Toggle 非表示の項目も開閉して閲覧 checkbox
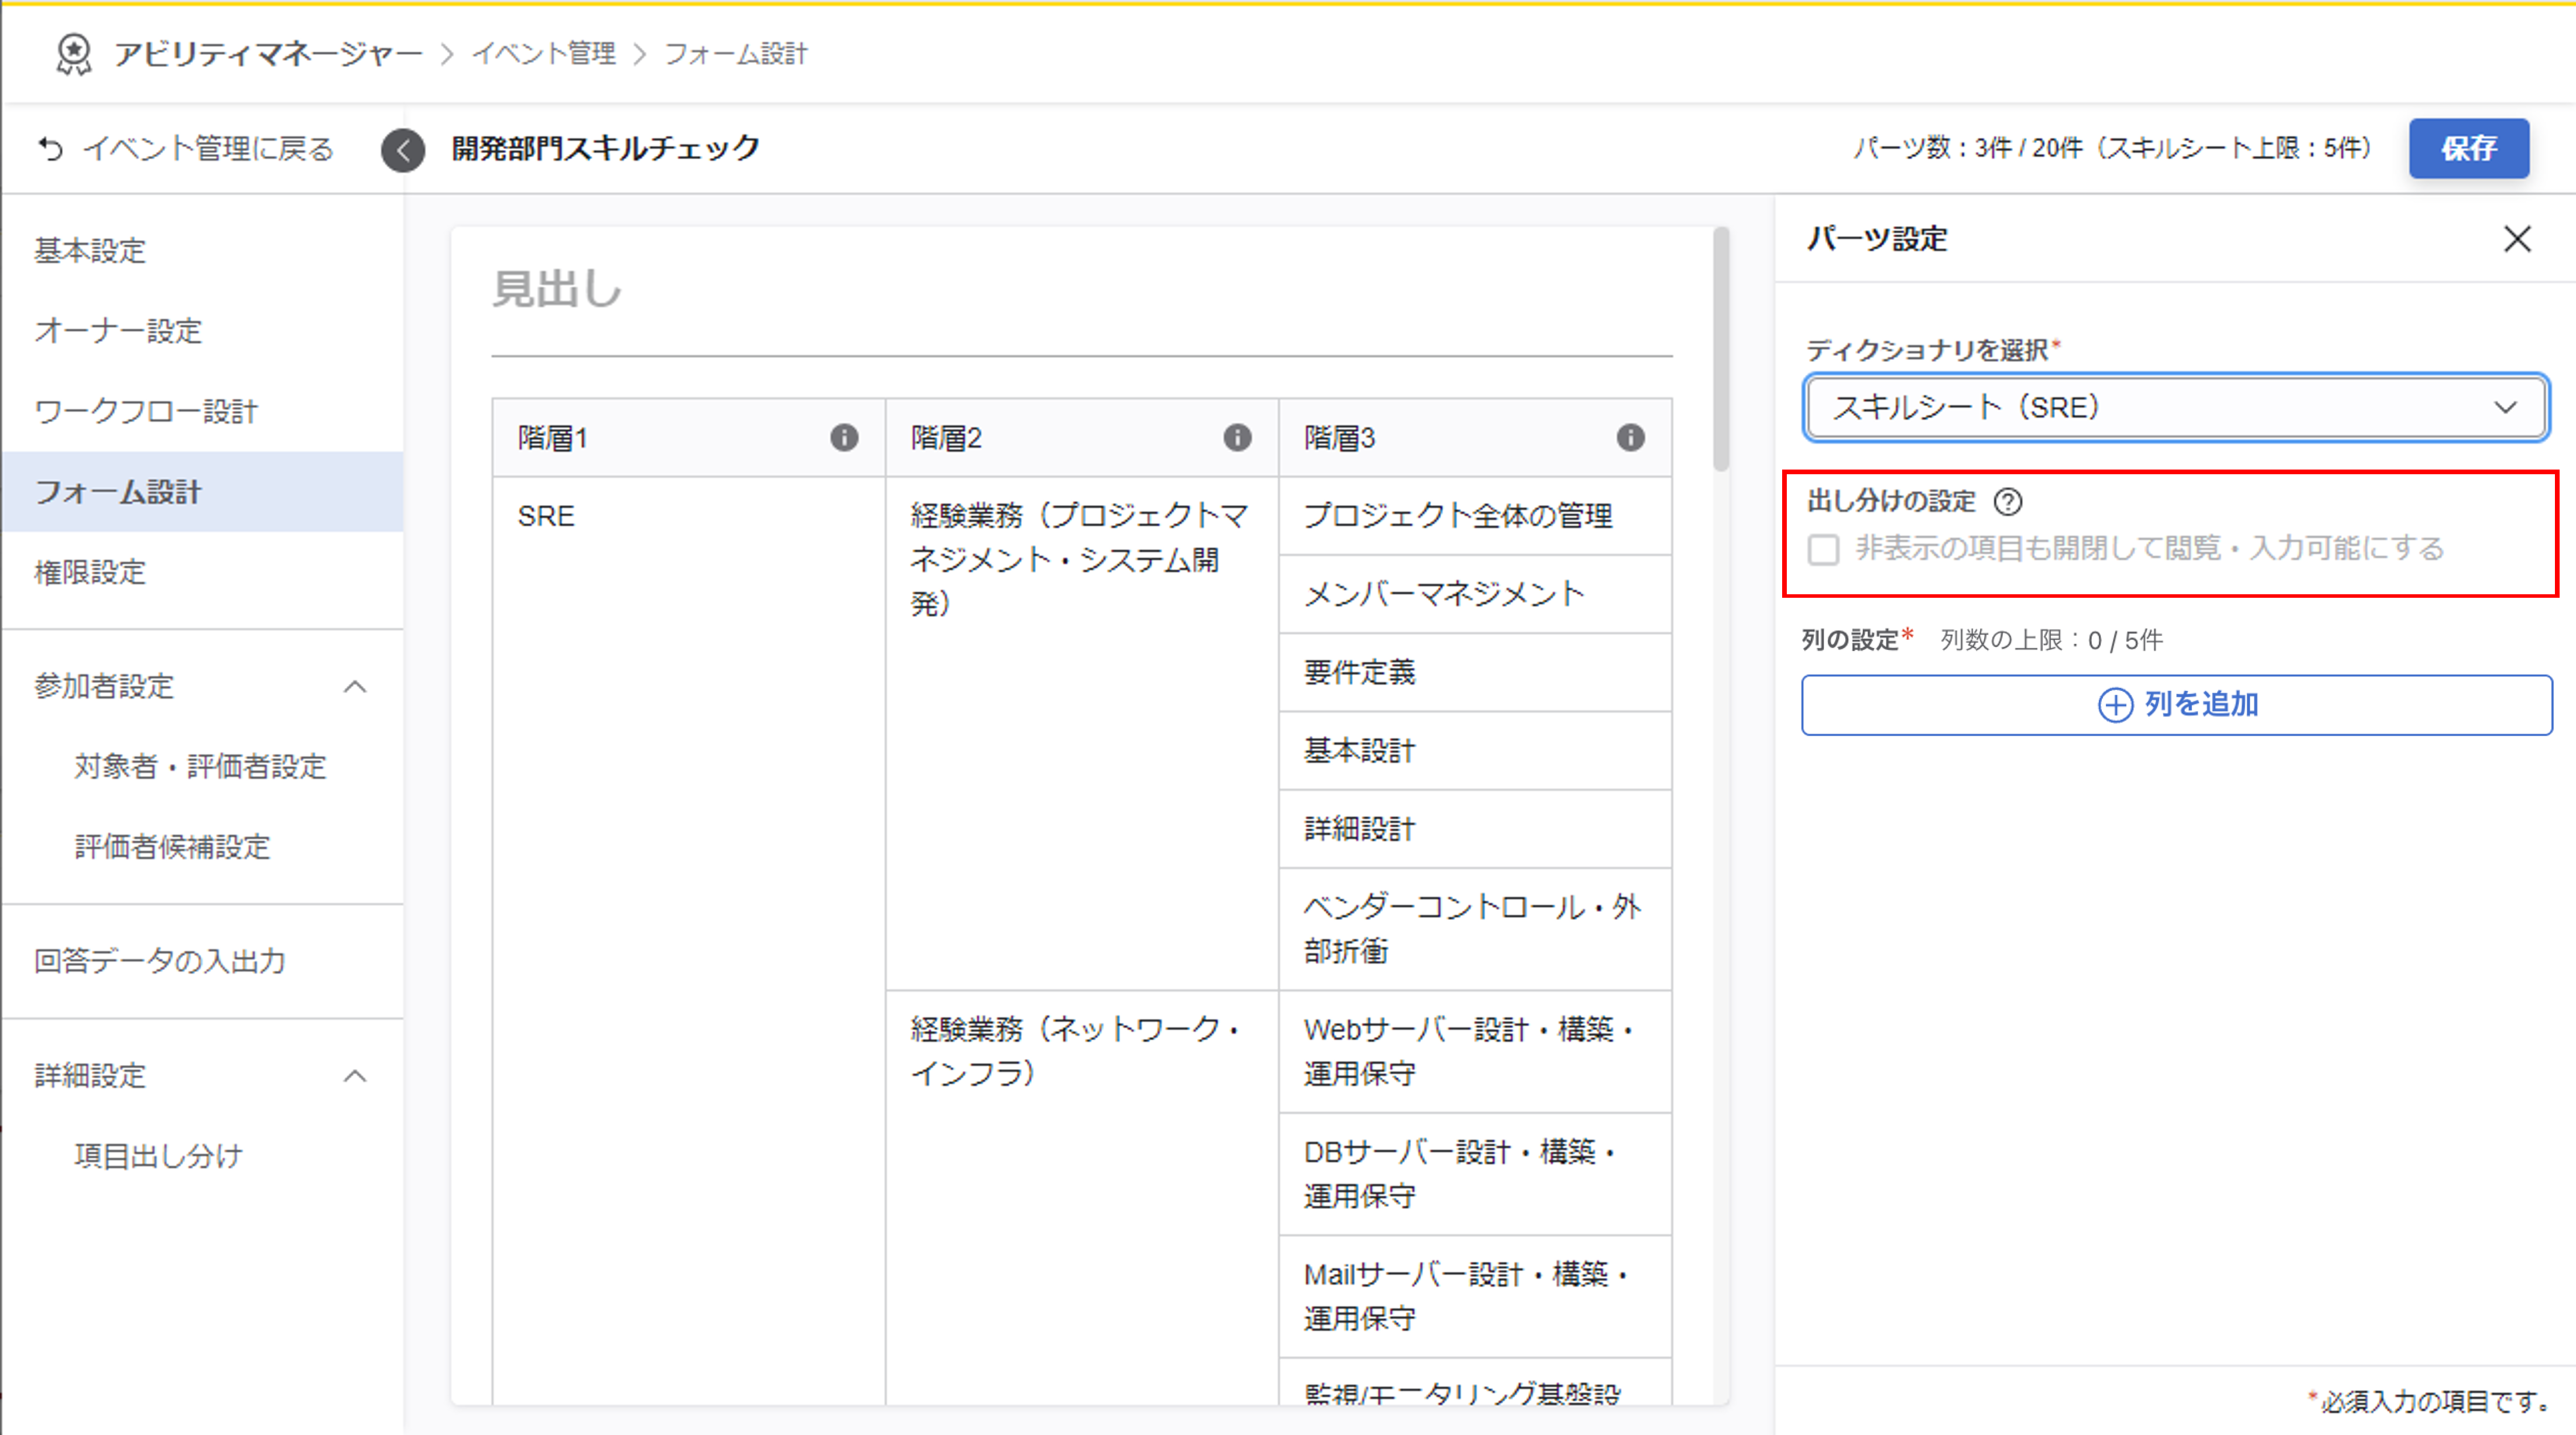The height and width of the screenshot is (1435, 2576). (1823, 549)
